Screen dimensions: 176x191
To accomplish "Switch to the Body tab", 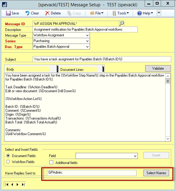I will pyautogui.click(x=31, y=69).
